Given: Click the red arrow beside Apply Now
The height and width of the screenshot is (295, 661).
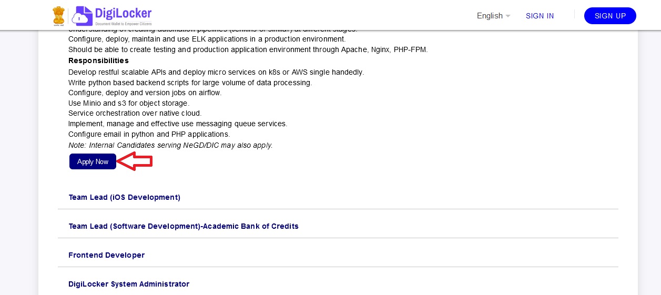Looking at the screenshot, I should [135, 161].
